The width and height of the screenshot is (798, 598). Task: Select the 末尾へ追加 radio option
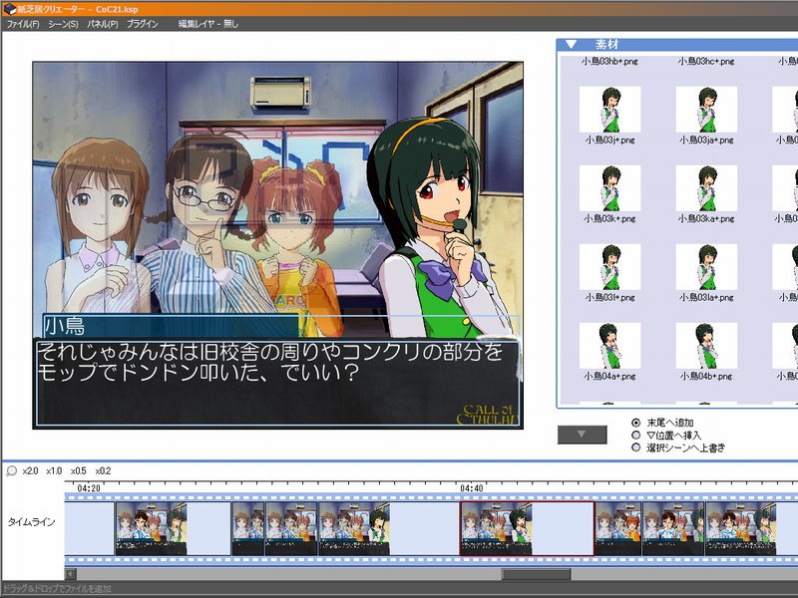coord(635,423)
